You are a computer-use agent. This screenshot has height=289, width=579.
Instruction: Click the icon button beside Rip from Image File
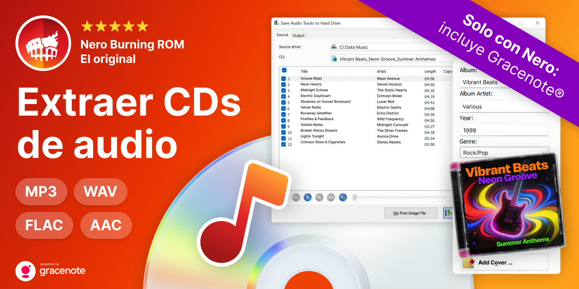(448, 213)
